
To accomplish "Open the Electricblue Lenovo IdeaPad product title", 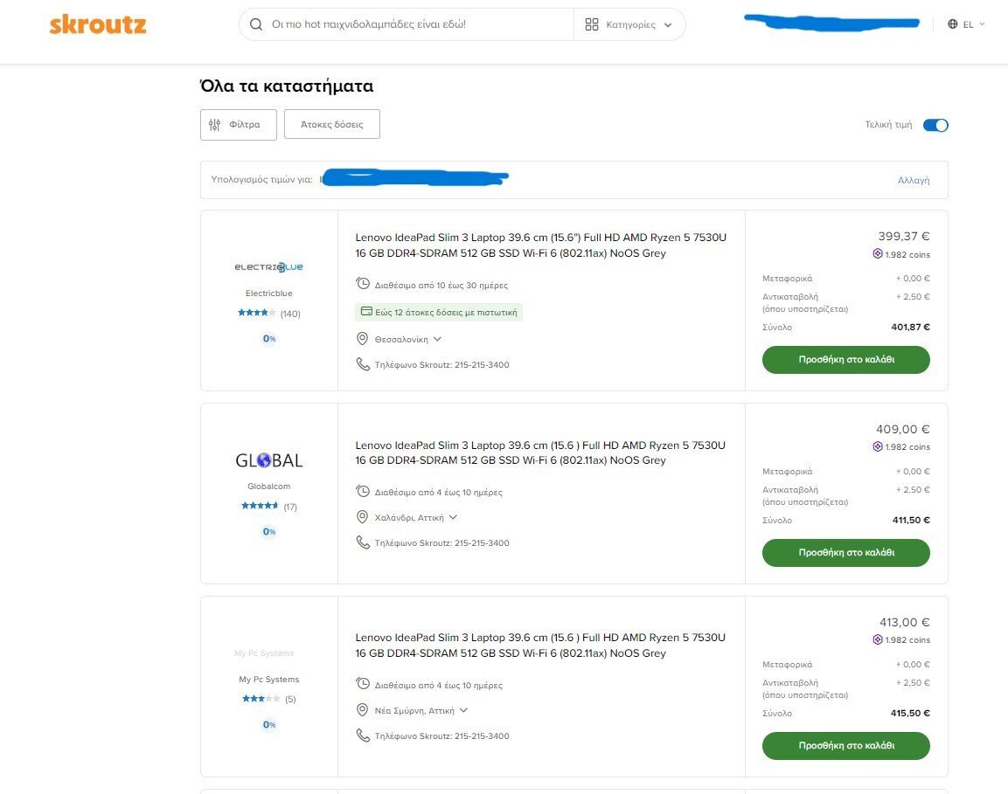I will pos(540,245).
